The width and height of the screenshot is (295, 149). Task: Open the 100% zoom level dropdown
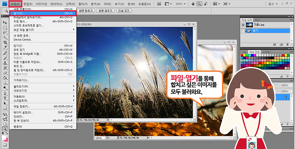pos(181,4)
